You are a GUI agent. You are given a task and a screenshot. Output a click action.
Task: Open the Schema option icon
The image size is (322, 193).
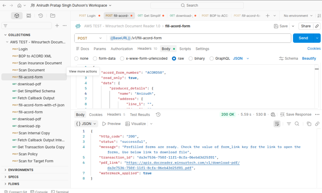pyautogui.click(x=281, y=59)
